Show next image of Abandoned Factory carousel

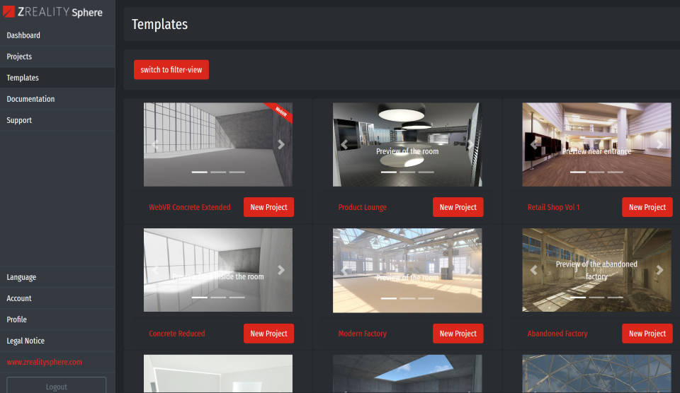(x=659, y=270)
